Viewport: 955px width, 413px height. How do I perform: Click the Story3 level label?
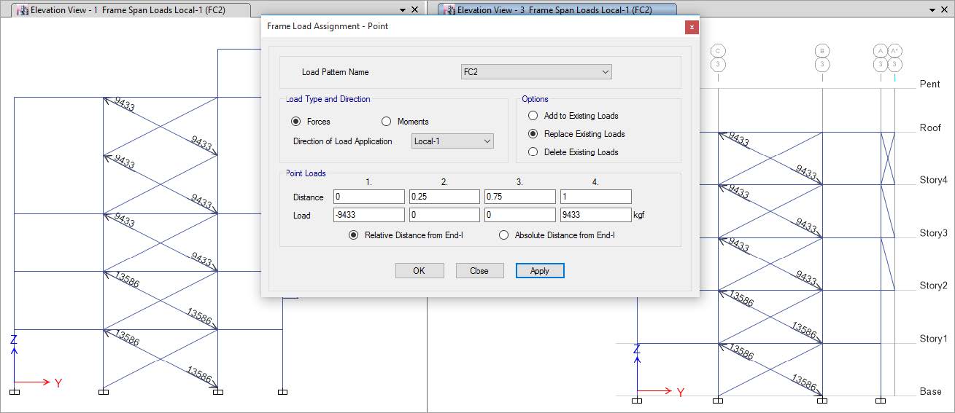[933, 233]
